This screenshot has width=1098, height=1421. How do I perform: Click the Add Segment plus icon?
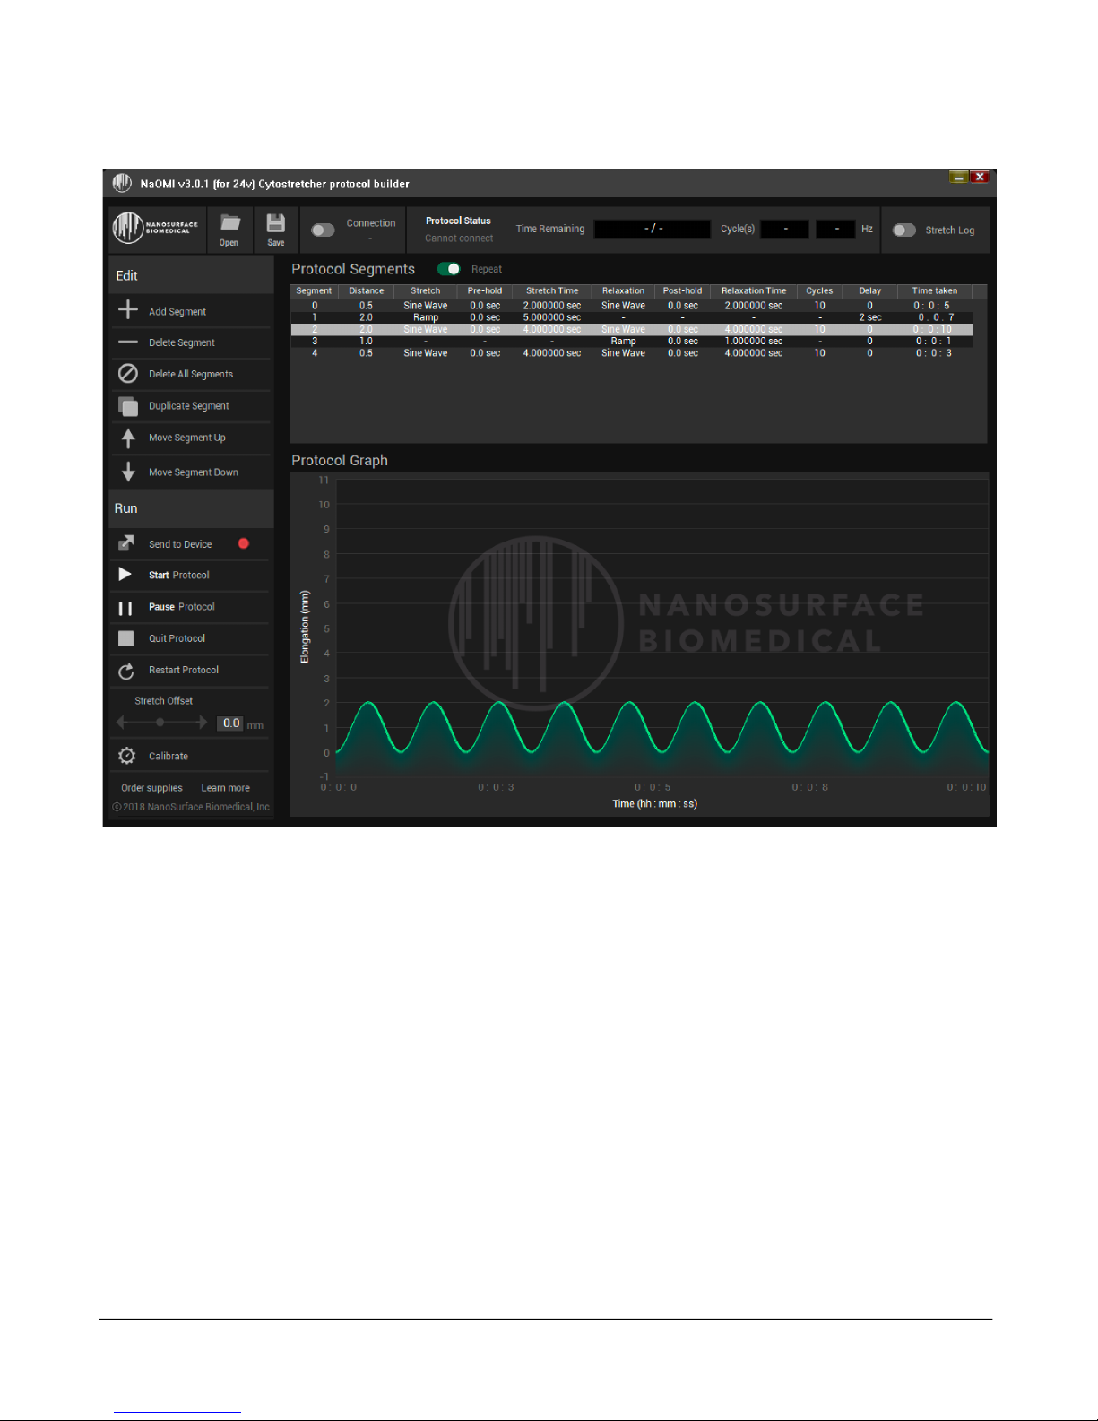(128, 310)
